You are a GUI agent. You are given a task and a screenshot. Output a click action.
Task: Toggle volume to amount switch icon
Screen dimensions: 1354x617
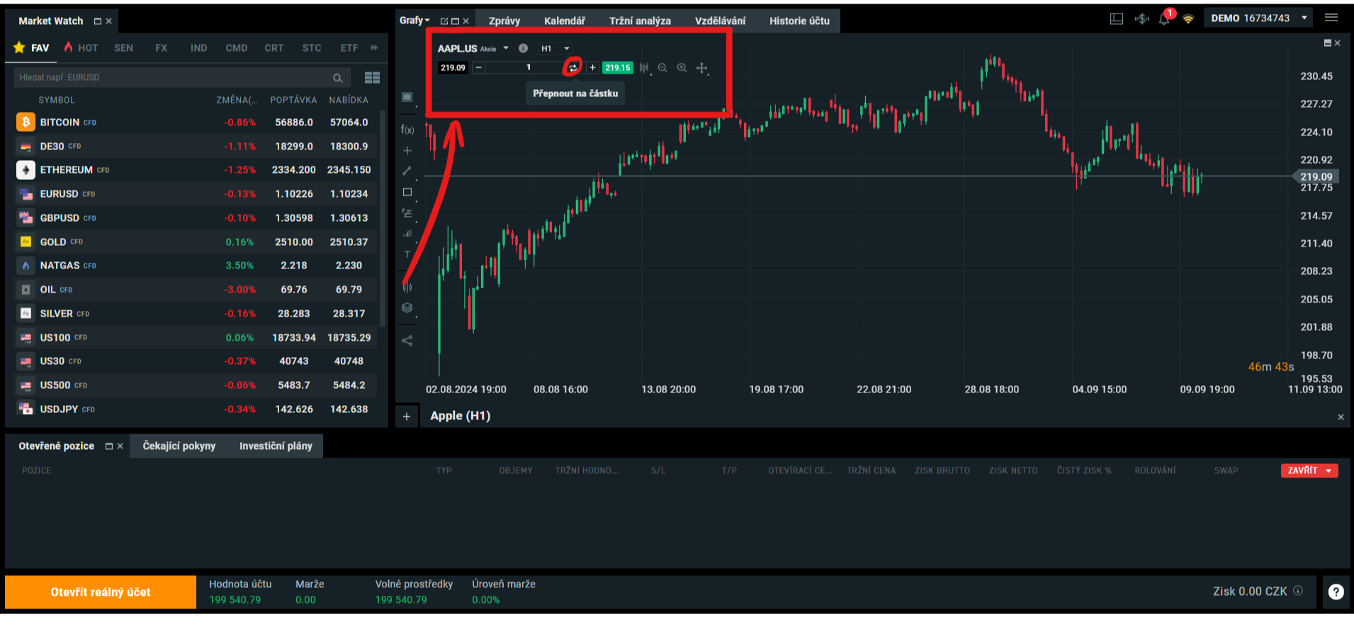tap(572, 68)
